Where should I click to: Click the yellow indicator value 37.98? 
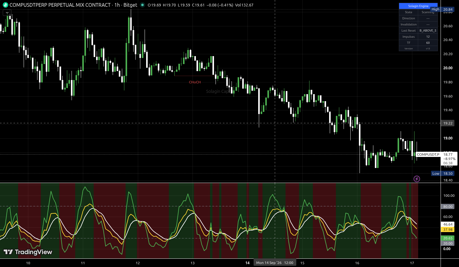pyautogui.click(x=448, y=230)
